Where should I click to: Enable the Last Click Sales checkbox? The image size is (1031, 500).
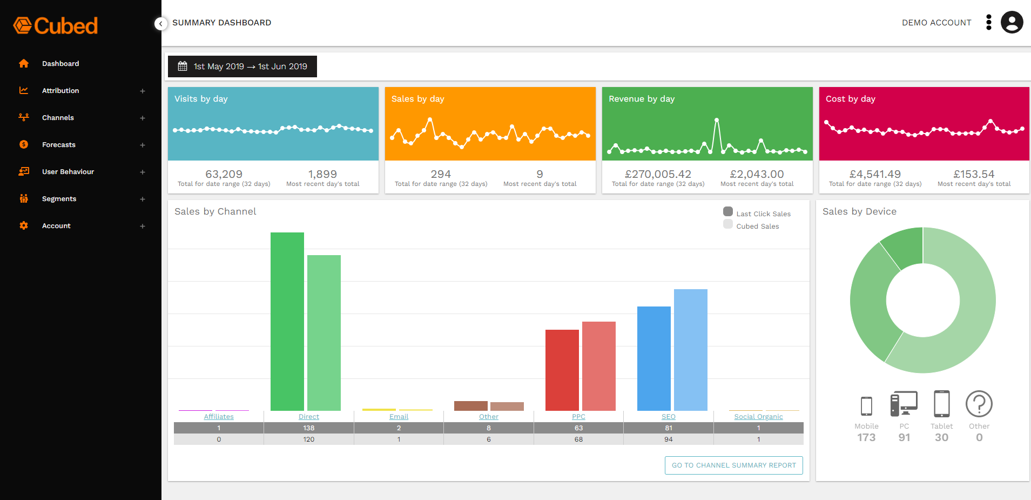click(x=728, y=211)
